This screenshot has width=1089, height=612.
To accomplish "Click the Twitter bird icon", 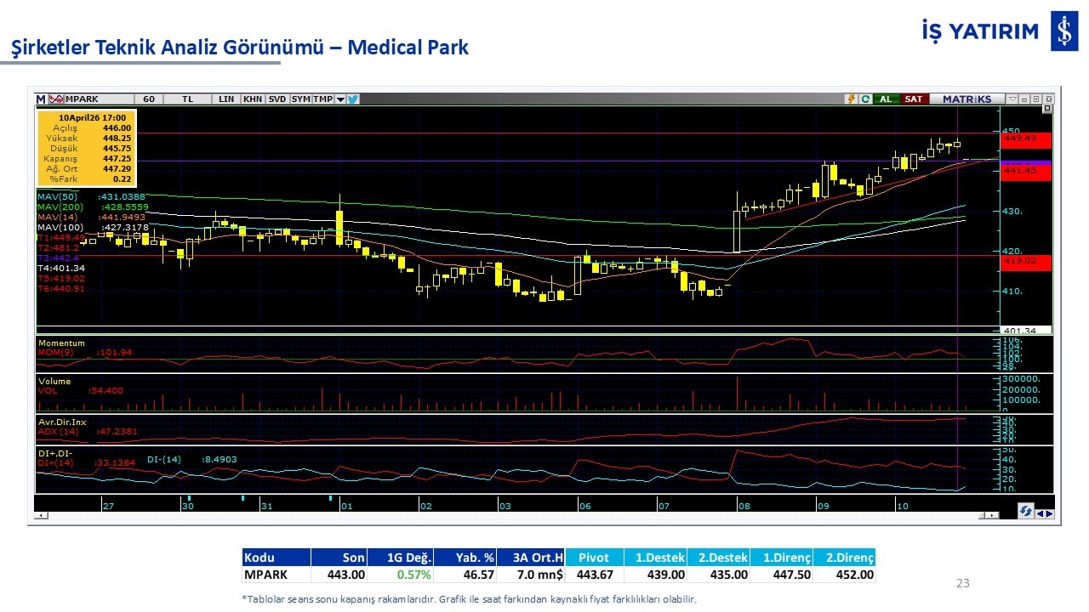I will coord(353,99).
